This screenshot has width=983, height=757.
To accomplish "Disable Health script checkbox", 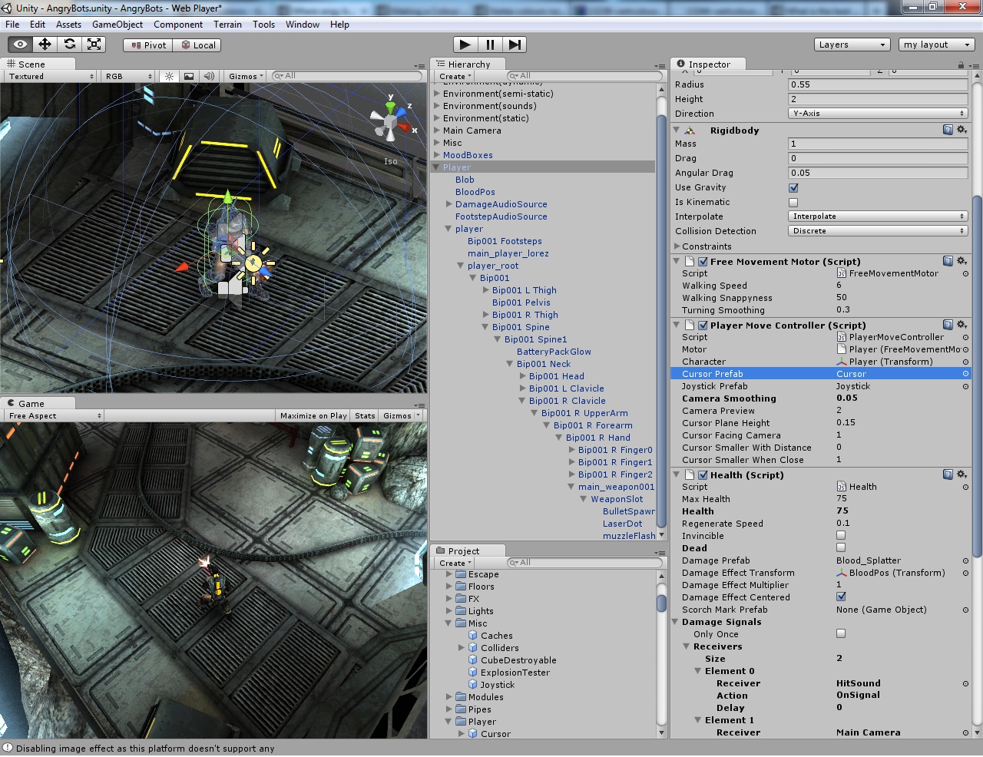I will pos(703,475).
